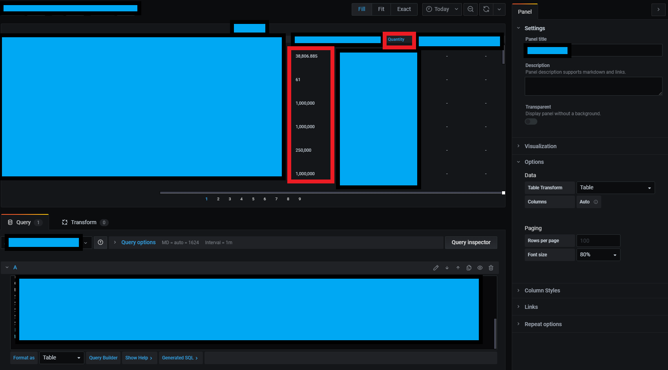Zoom out the time range
The image size is (668, 370).
pos(470,9)
